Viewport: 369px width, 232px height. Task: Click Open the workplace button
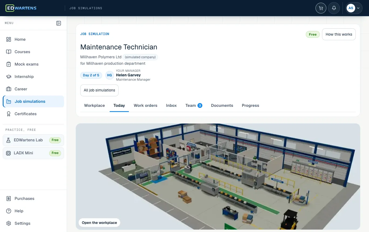tap(99, 223)
